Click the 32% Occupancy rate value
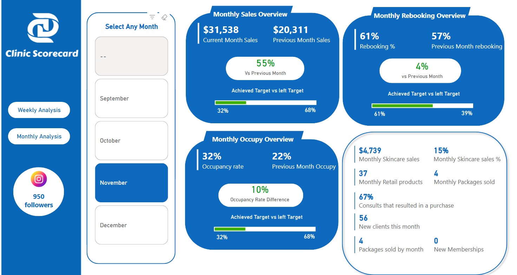Viewport: 517px width, 275px height. tap(211, 156)
